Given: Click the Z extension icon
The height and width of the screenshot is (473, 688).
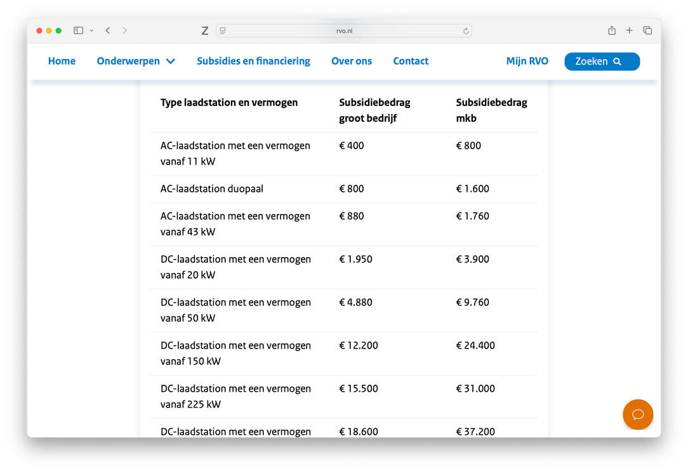Looking at the screenshot, I should [x=205, y=30].
